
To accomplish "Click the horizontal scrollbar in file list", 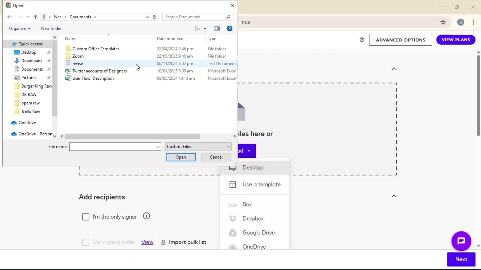I will [132, 136].
